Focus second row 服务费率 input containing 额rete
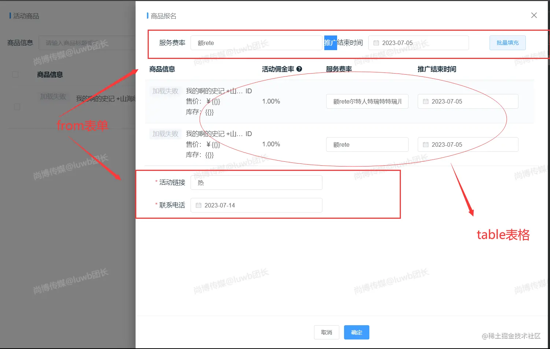This screenshot has width=550, height=349. click(x=367, y=145)
